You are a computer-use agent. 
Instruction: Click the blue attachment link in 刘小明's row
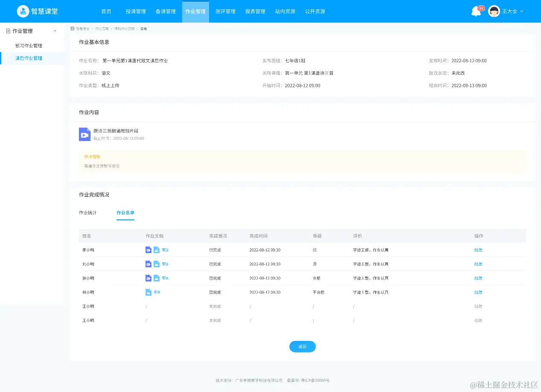click(x=165, y=264)
